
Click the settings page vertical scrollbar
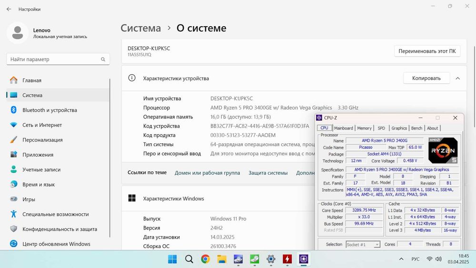(x=475, y=87)
